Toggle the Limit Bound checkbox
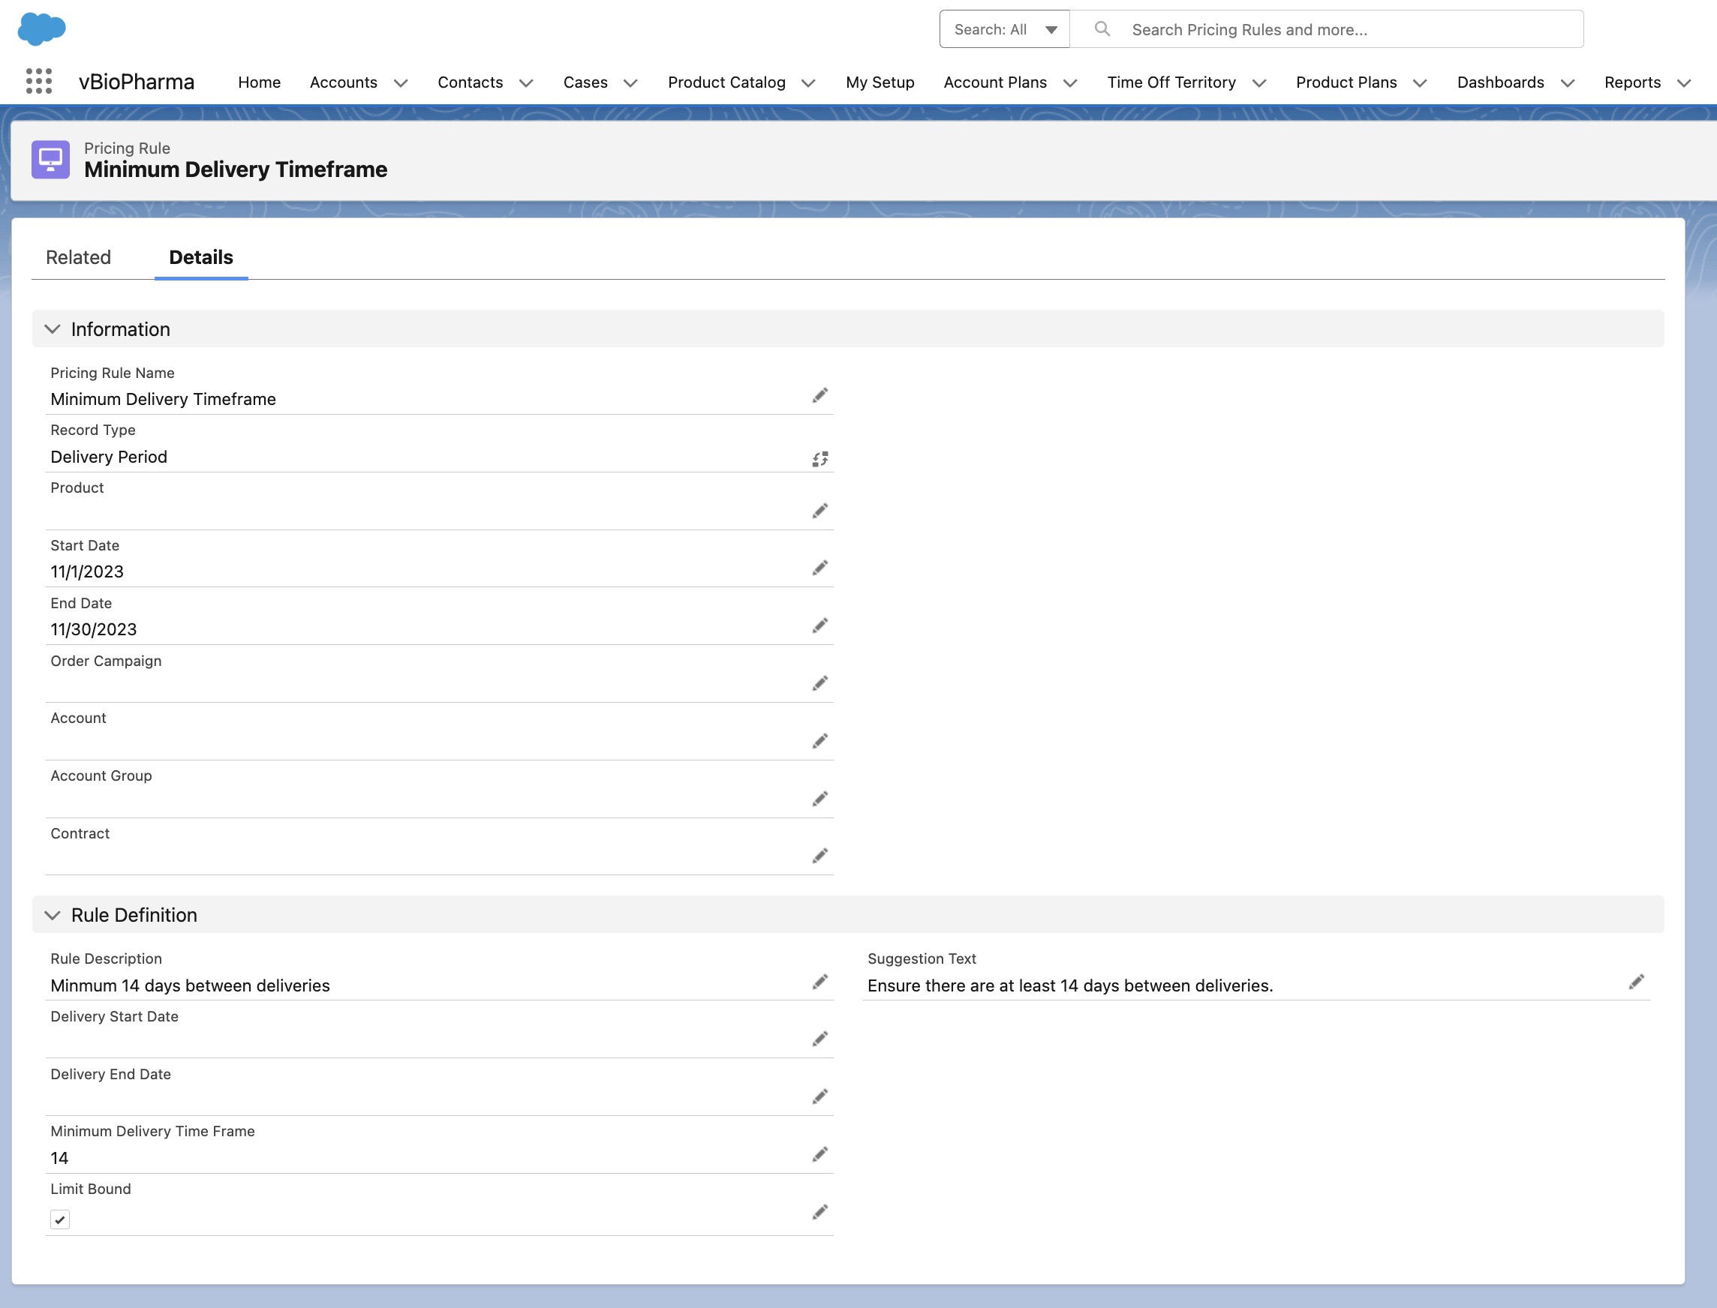Image resolution: width=1717 pixels, height=1308 pixels. click(60, 1219)
